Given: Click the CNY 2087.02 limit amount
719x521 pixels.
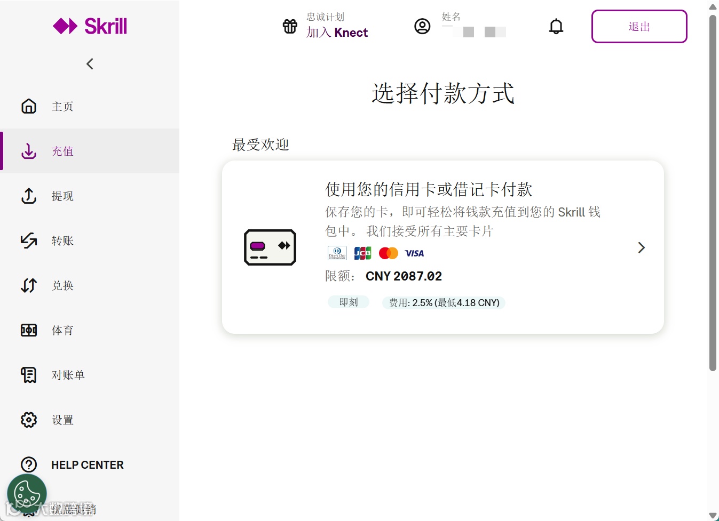Looking at the screenshot, I should [404, 276].
